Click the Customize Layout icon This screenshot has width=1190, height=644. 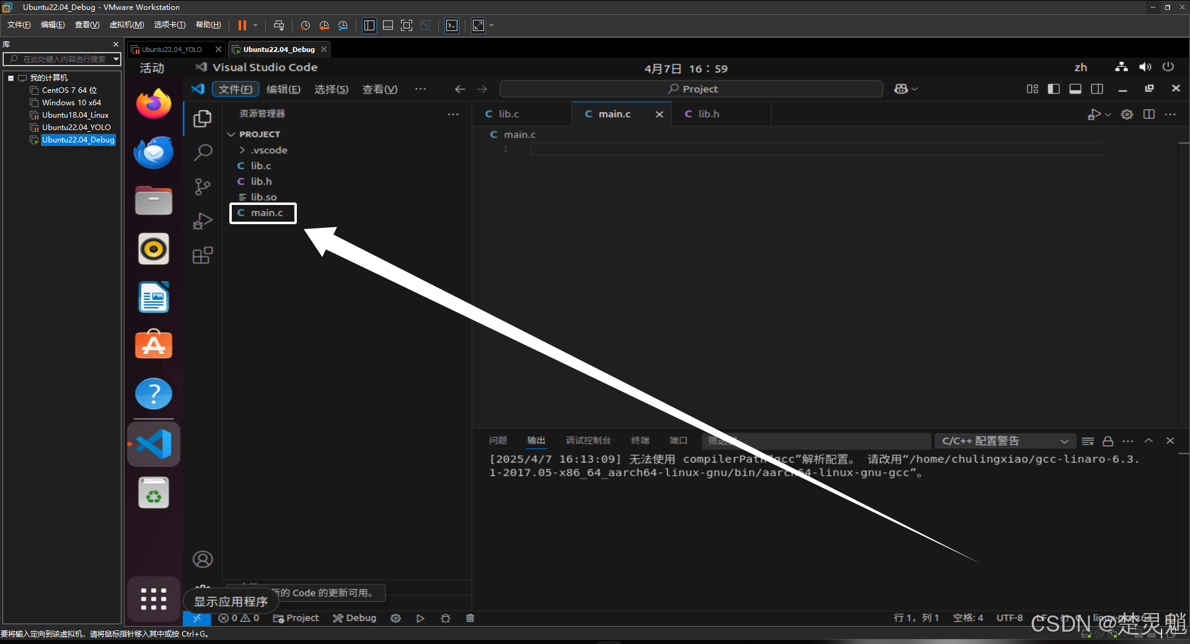coord(1032,89)
